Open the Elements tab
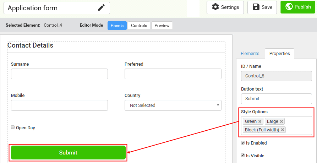The width and height of the screenshot is (317, 163). [x=250, y=53]
